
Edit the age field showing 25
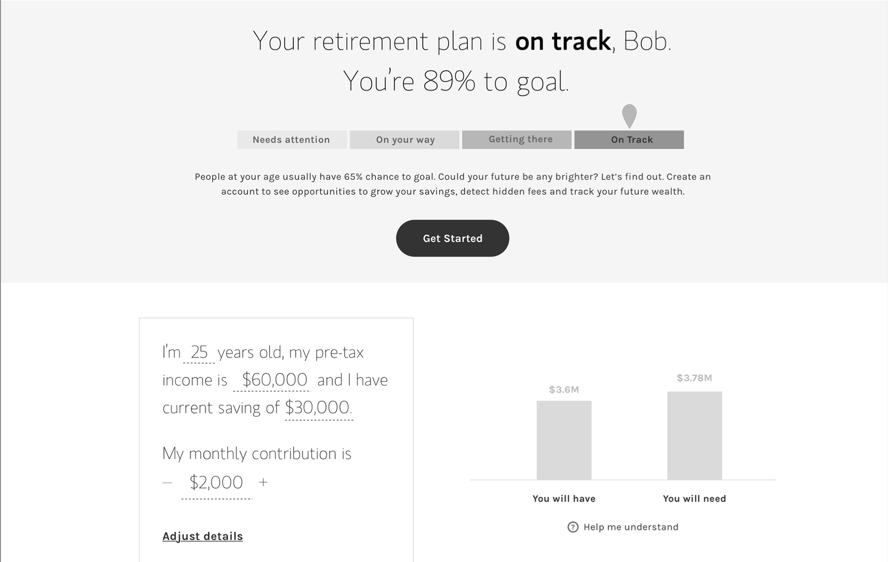(199, 352)
